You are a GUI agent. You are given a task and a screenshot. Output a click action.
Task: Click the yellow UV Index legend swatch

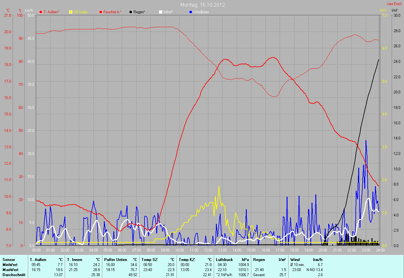tap(70, 12)
